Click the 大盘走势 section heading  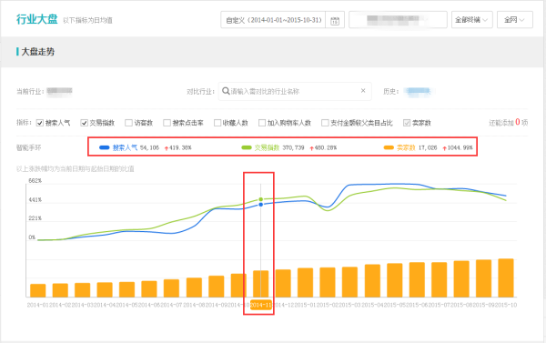pos(38,52)
